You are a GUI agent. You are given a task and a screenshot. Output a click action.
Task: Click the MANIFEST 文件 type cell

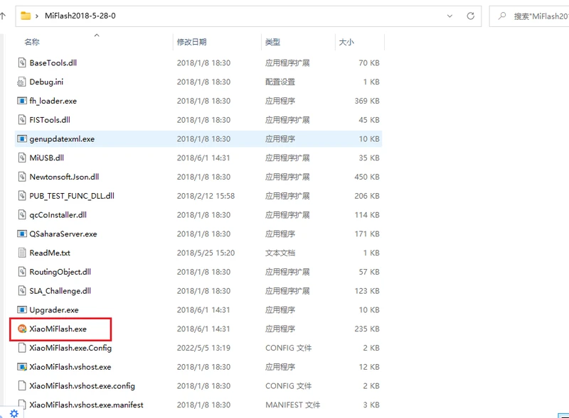[293, 405]
